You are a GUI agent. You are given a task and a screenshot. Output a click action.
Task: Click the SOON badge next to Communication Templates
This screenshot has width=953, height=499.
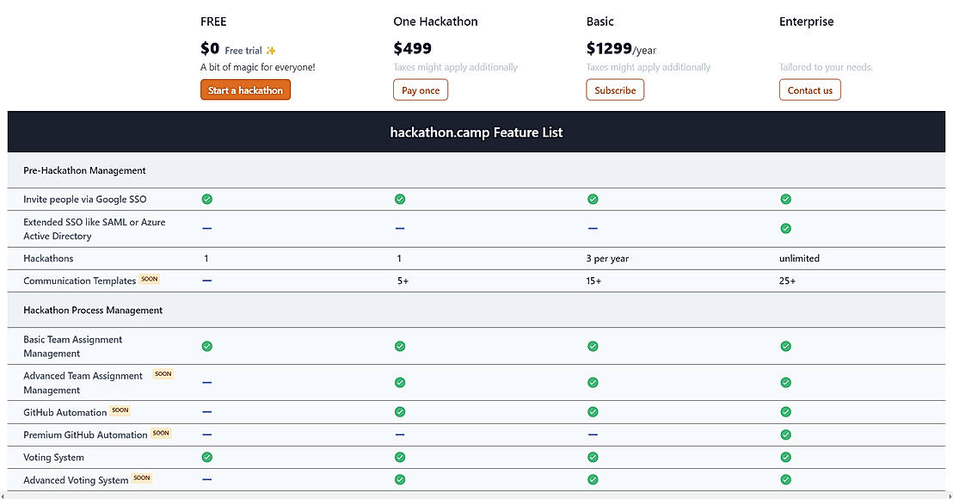pos(149,279)
